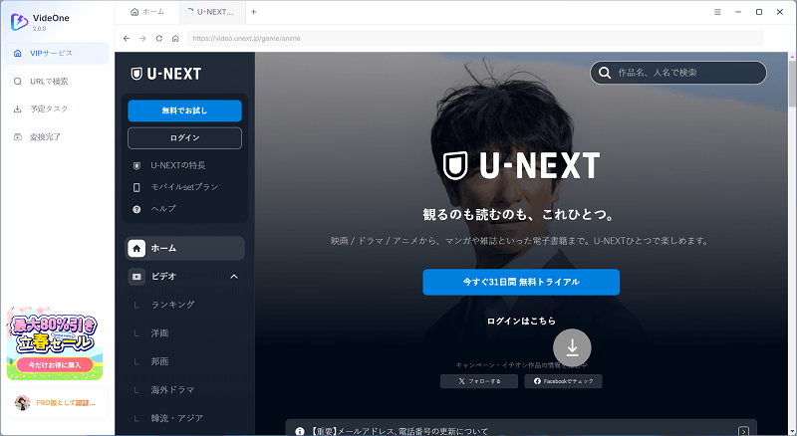Click the PRO版として認証 account card

click(57, 403)
